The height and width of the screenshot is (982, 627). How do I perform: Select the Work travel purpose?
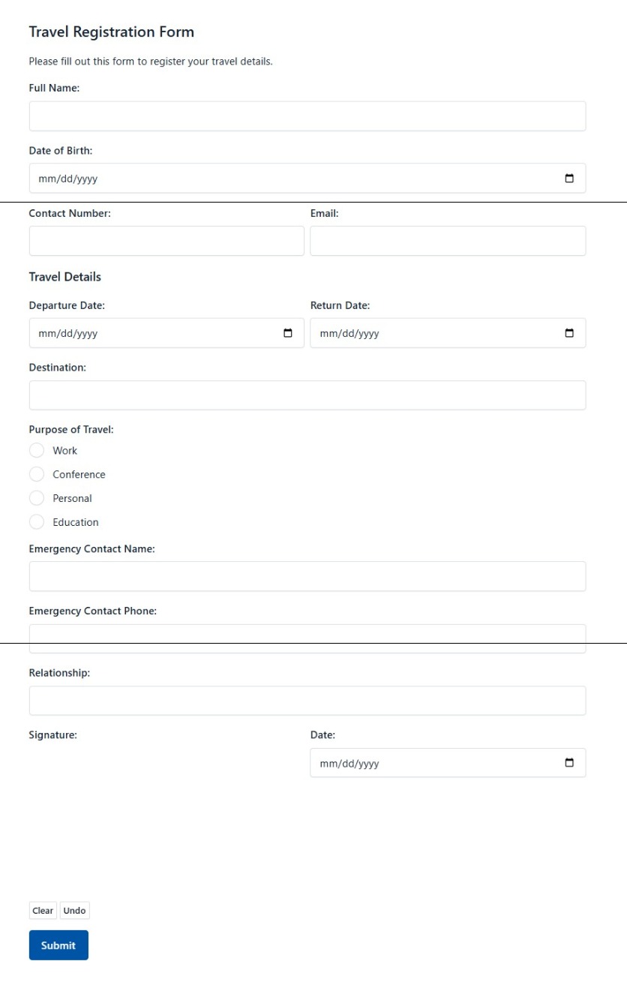point(37,450)
